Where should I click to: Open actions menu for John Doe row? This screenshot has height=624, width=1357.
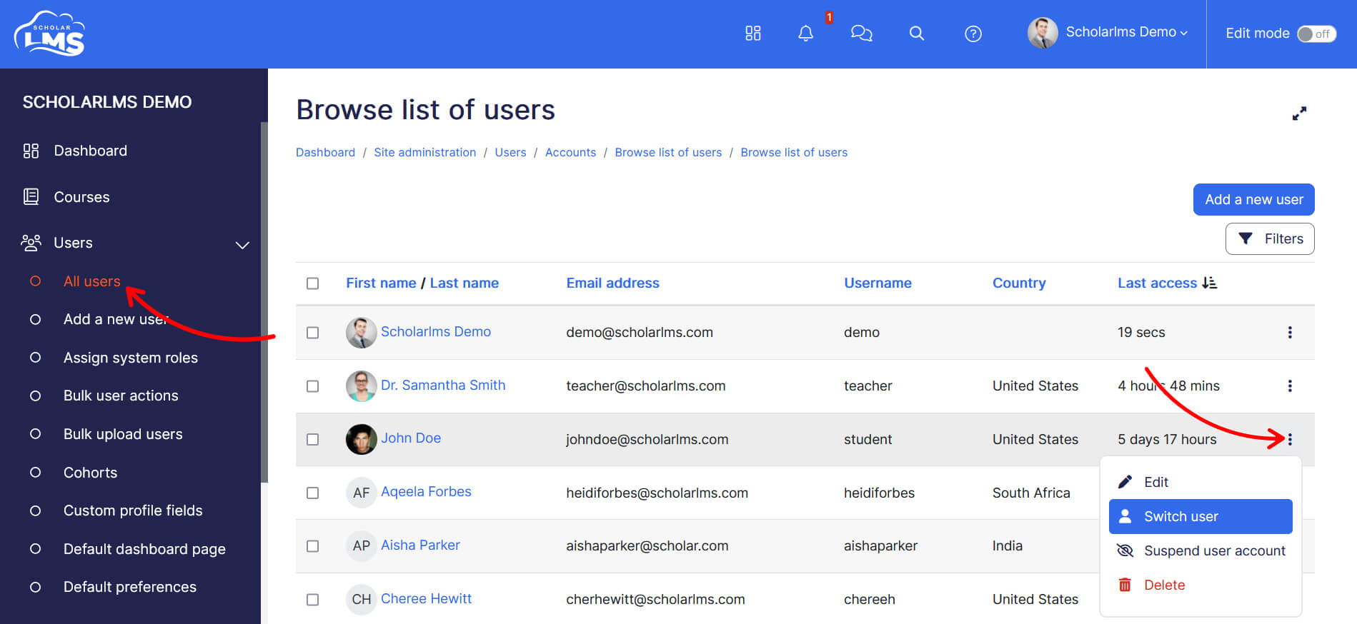[x=1290, y=439]
